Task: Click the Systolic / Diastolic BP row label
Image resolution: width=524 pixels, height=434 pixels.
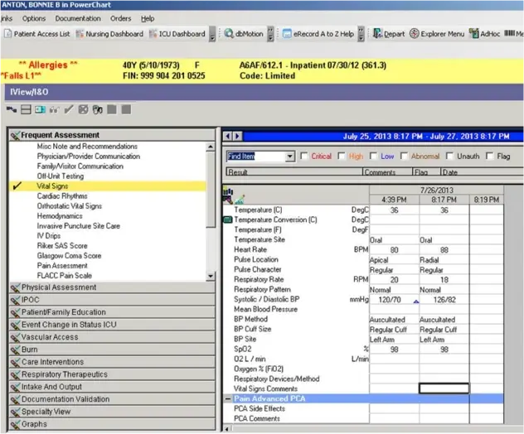Action: 267,300
